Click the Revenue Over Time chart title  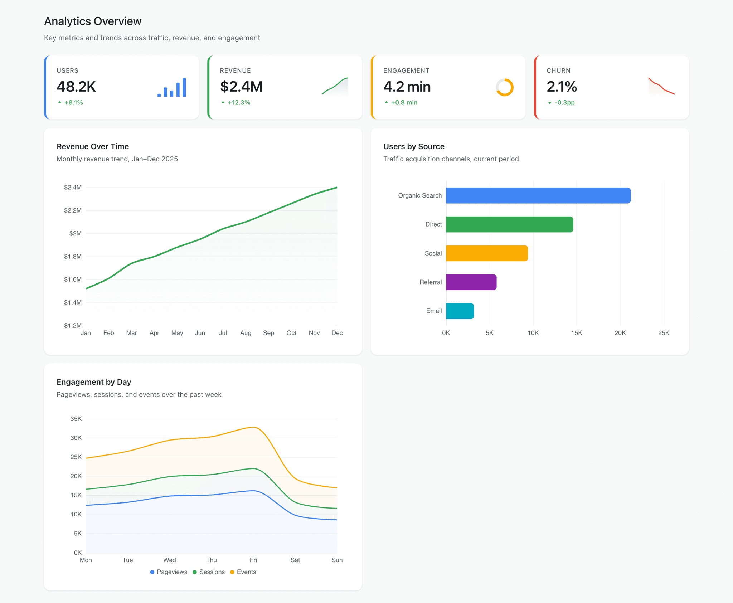coord(93,146)
